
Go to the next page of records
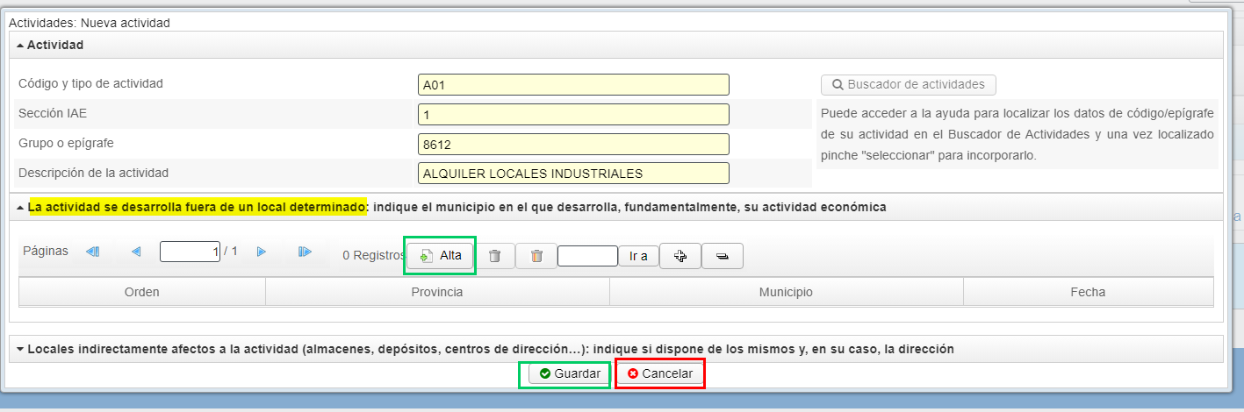tap(261, 252)
